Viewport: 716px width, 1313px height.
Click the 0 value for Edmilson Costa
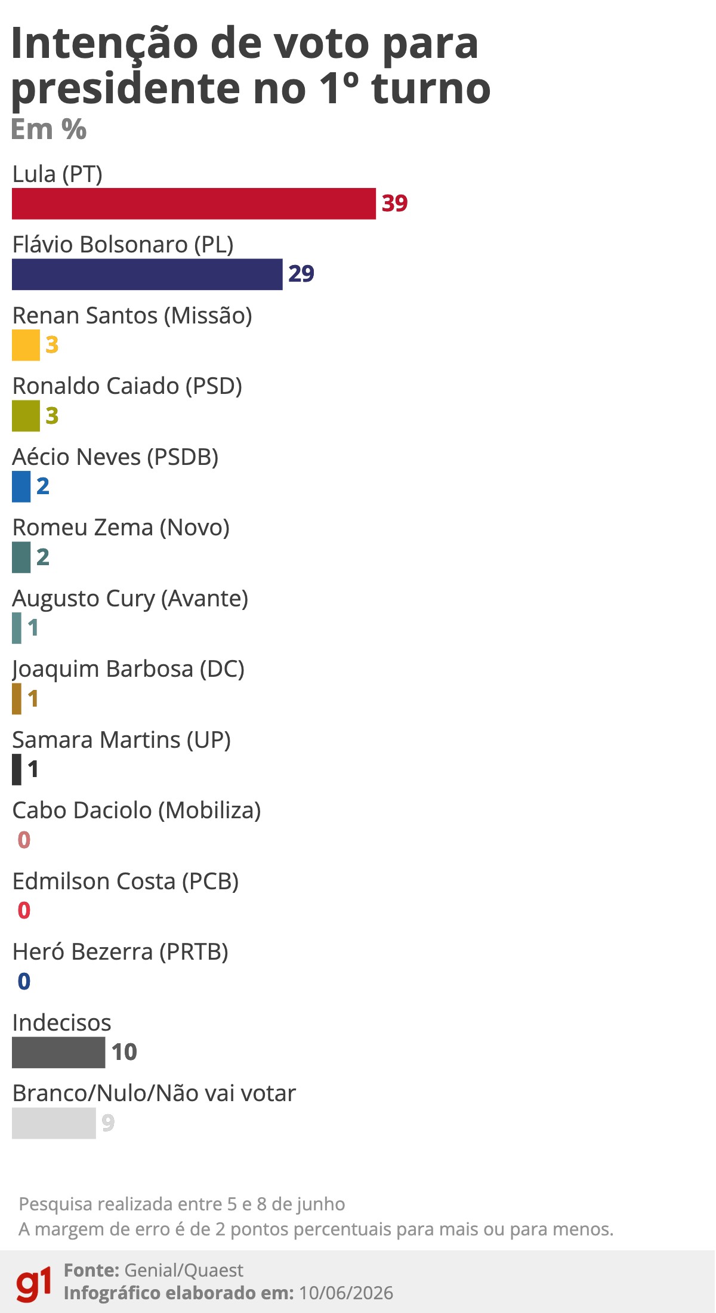(24, 911)
